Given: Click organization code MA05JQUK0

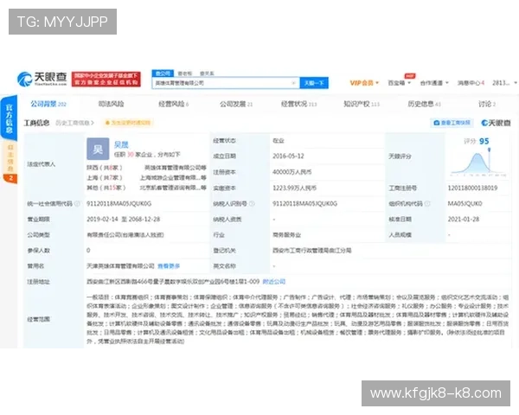Looking at the screenshot, I should point(465,203).
